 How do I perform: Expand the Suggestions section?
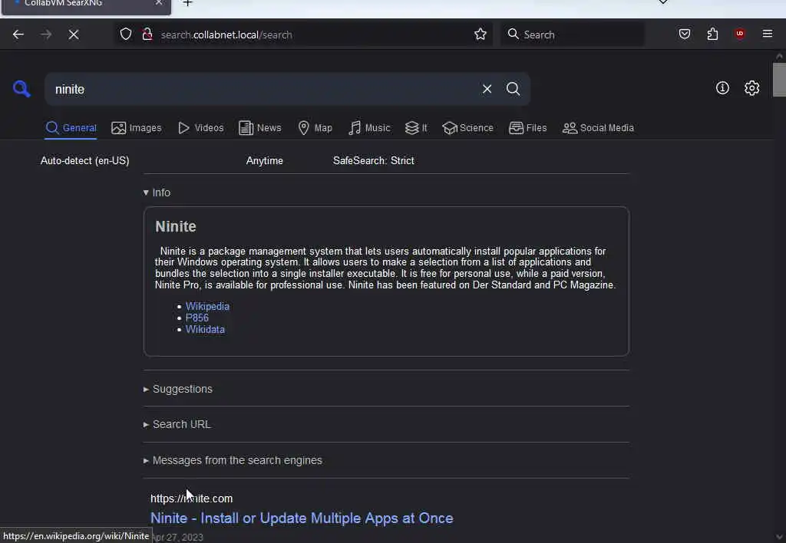click(x=178, y=389)
